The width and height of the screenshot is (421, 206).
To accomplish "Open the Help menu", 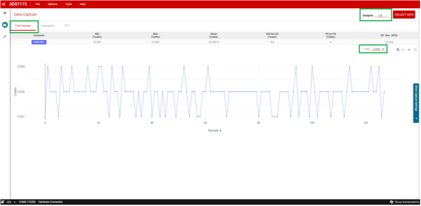I will pos(83,4).
